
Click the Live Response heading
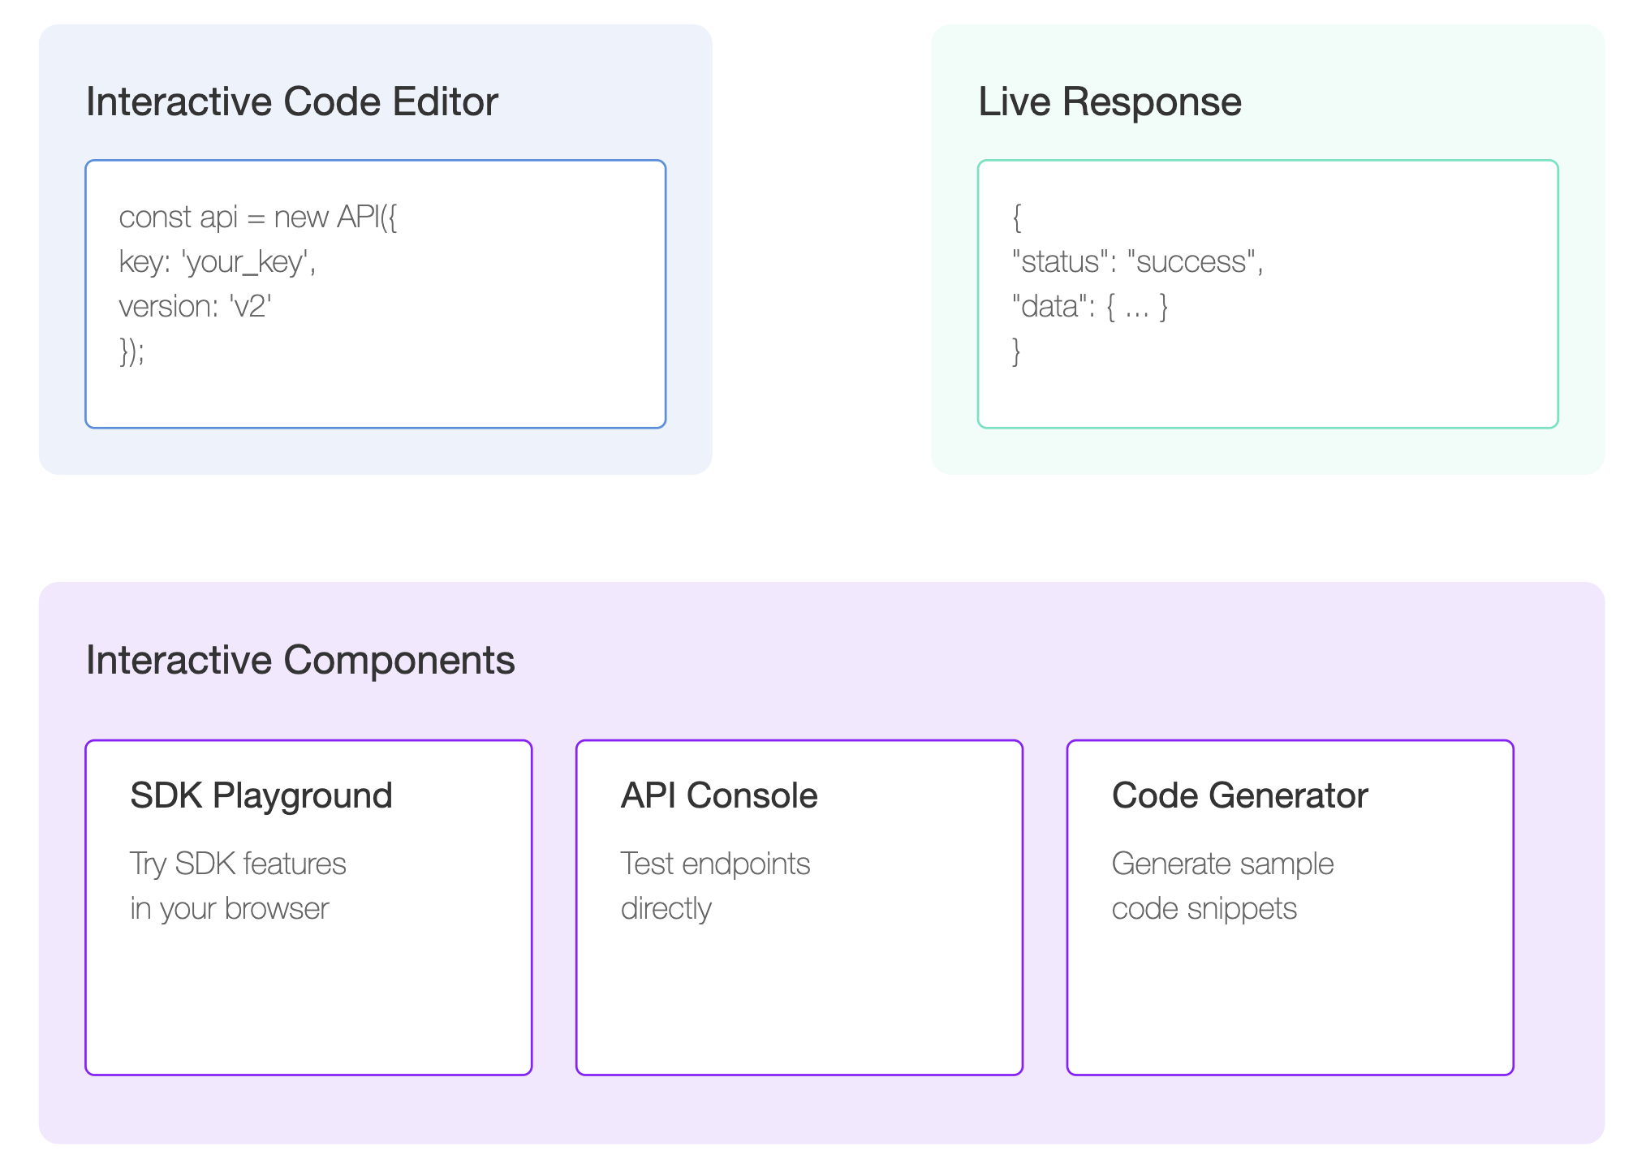click(x=1110, y=102)
